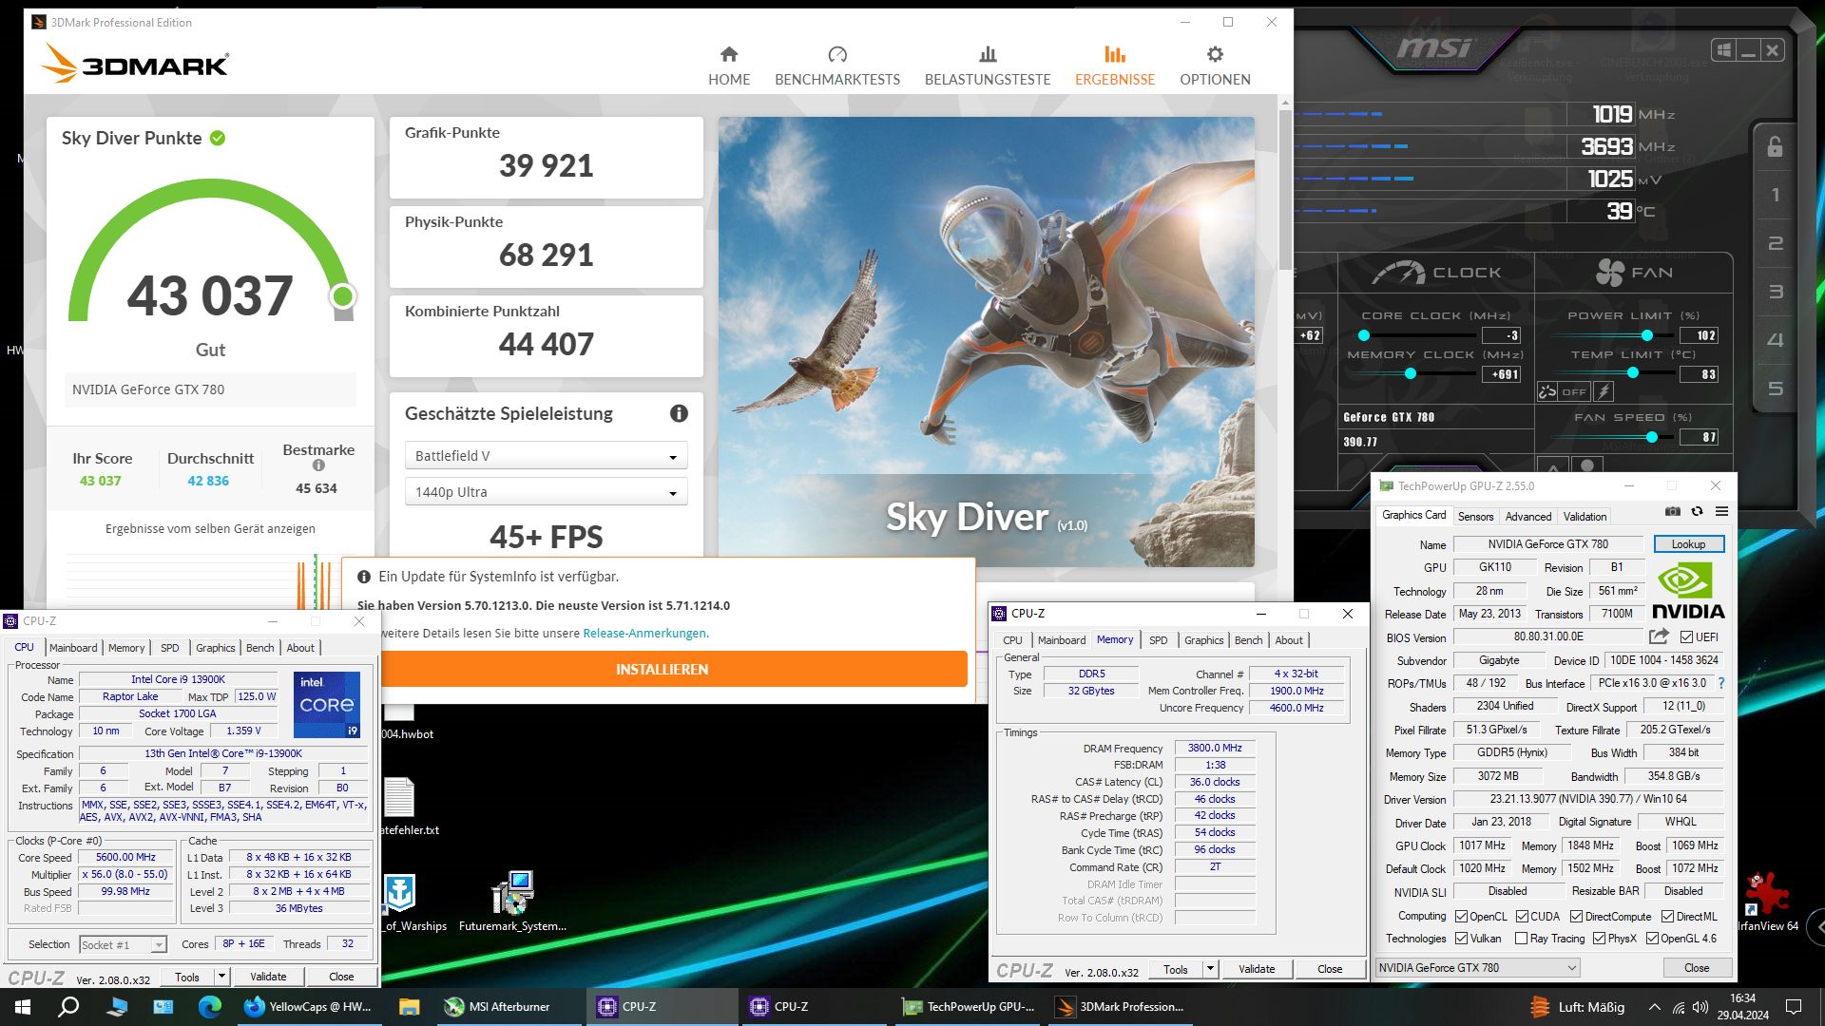Click the 3DMark results vertical scrollbar

[1285, 190]
